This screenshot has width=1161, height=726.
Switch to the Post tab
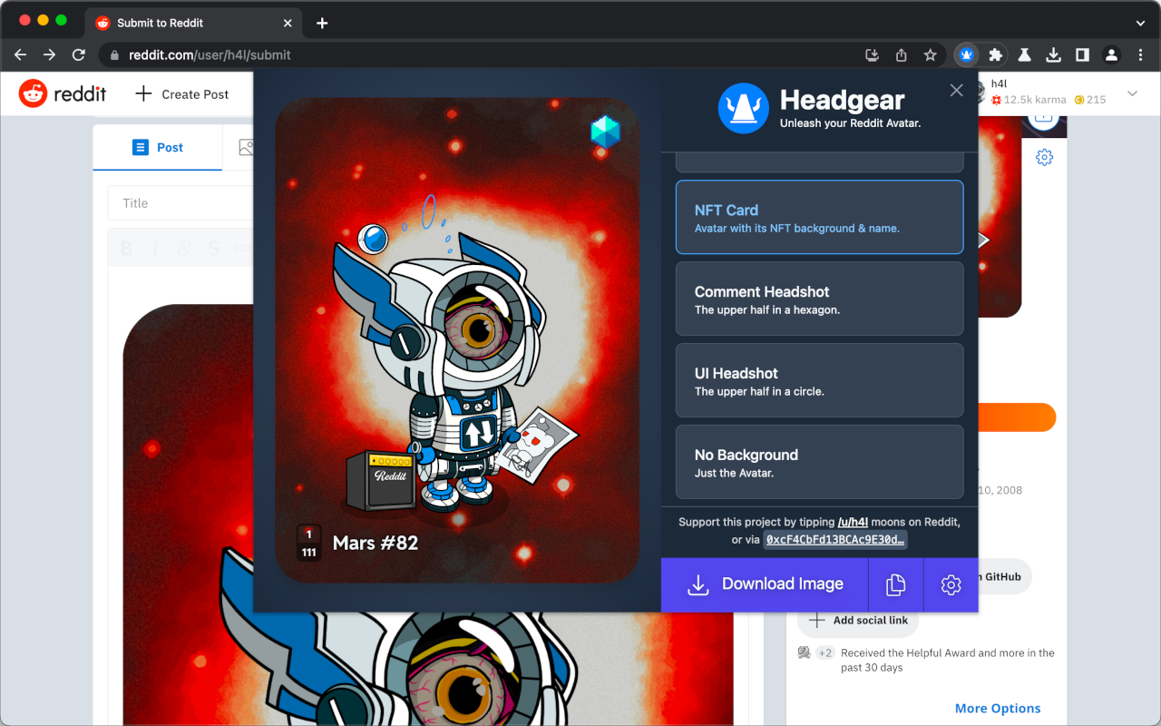[x=157, y=147]
